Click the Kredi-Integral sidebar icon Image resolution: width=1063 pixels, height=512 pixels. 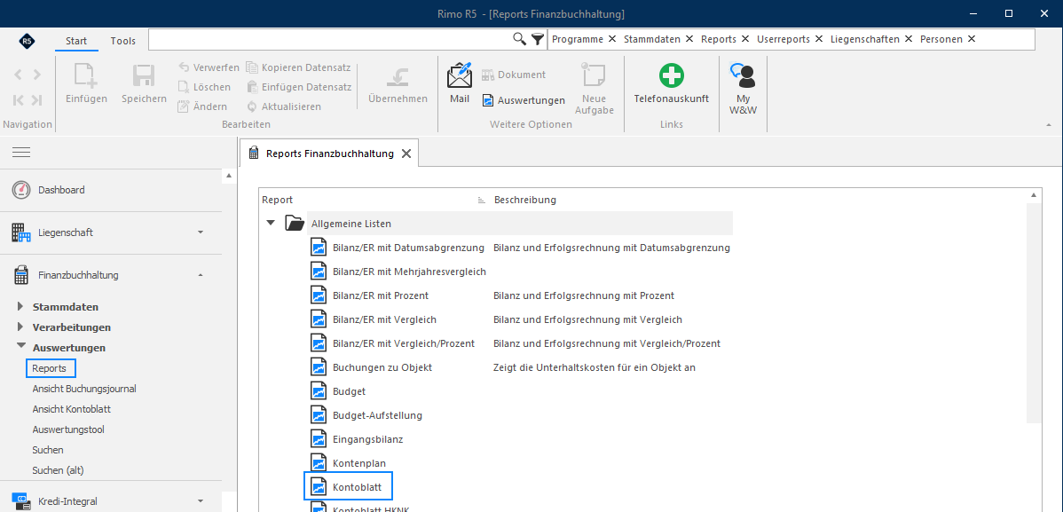[x=21, y=502]
